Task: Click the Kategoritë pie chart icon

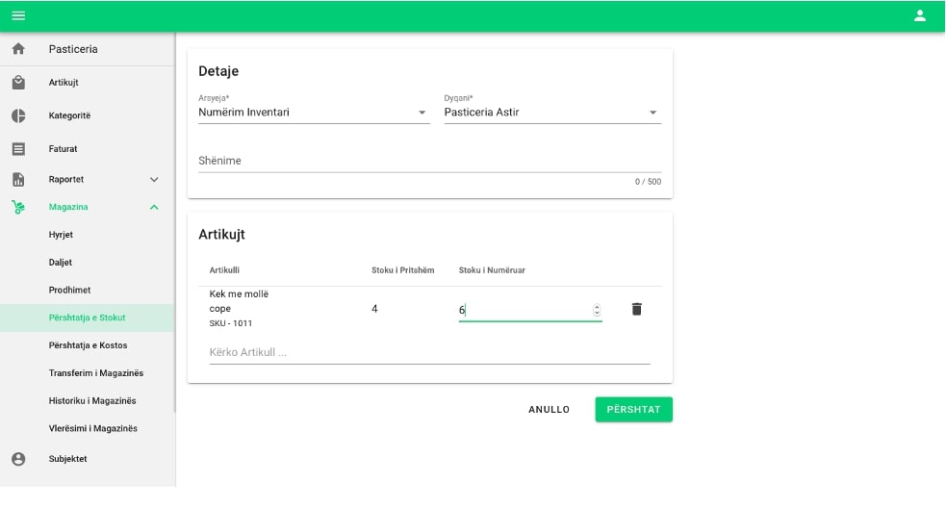Action: (x=18, y=115)
